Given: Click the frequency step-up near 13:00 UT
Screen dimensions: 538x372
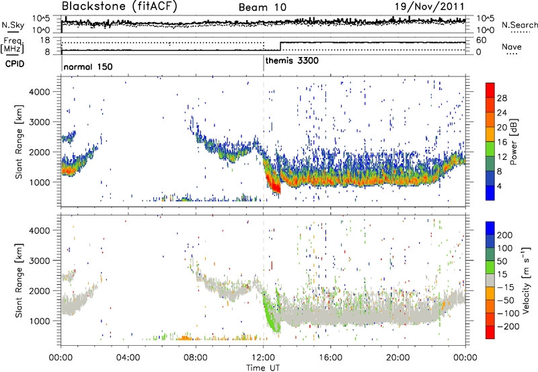Looking at the screenshot, I should [x=280, y=46].
